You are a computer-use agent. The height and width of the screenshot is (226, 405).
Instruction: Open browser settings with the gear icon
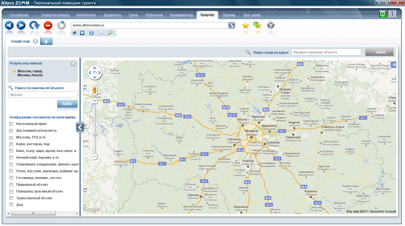(271, 25)
